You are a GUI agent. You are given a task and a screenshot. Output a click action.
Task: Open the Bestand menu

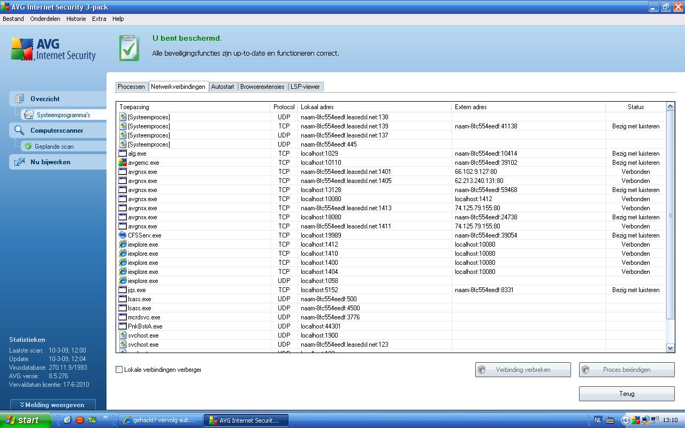pos(13,19)
